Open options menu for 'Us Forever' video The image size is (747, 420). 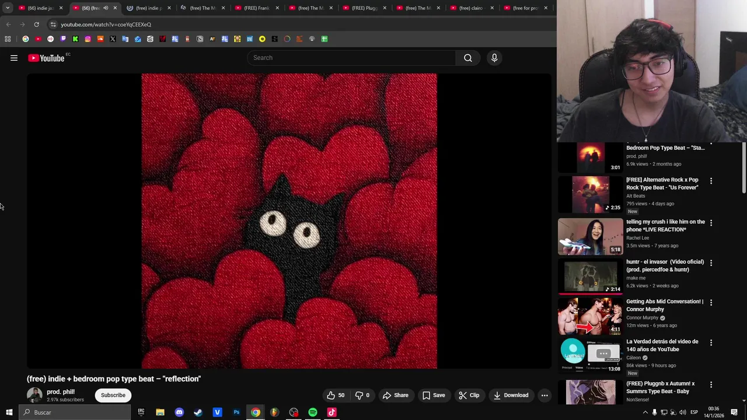tap(711, 181)
